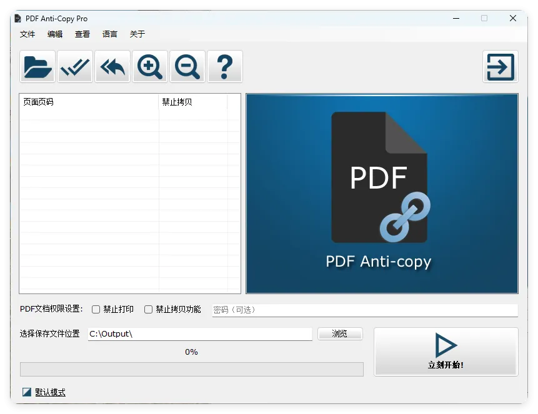Start processing with the 立刻开始 button

(x=446, y=352)
